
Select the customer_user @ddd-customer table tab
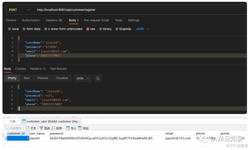point(51,121)
